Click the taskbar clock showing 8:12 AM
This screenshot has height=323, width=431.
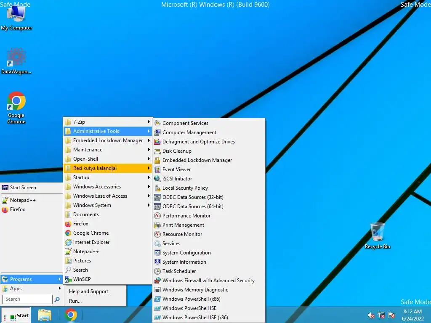(x=412, y=315)
